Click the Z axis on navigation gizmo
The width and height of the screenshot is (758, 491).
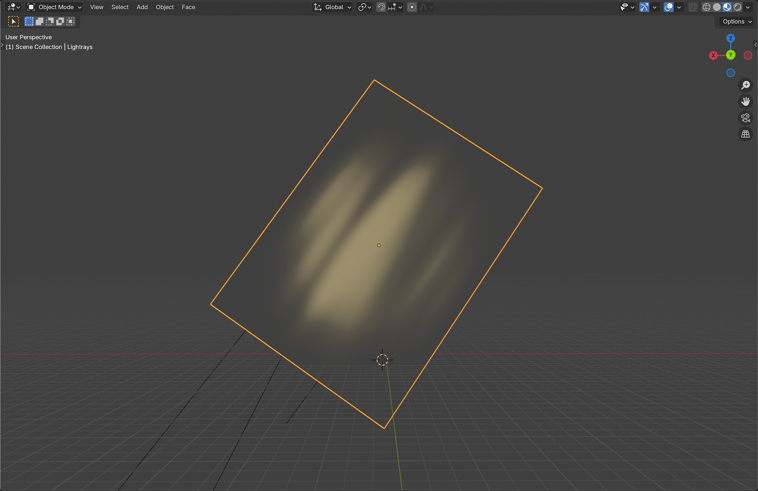click(731, 38)
